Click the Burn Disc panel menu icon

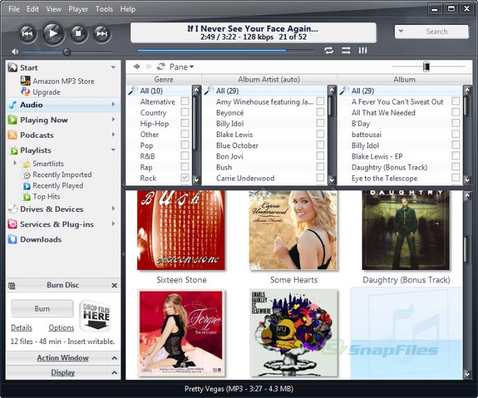point(12,285)
